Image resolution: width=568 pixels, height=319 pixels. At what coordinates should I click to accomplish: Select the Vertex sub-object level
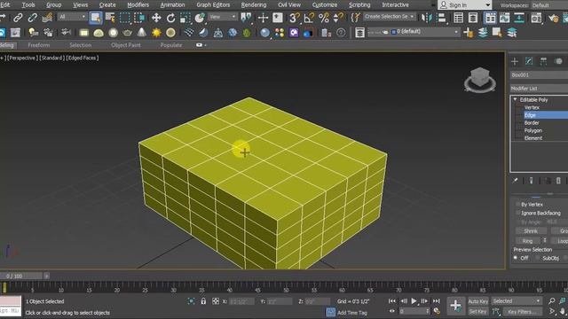(532, 107)
